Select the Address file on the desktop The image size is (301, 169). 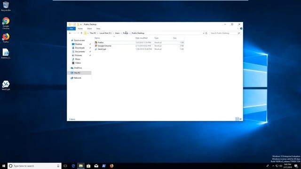tap(6, 54)
